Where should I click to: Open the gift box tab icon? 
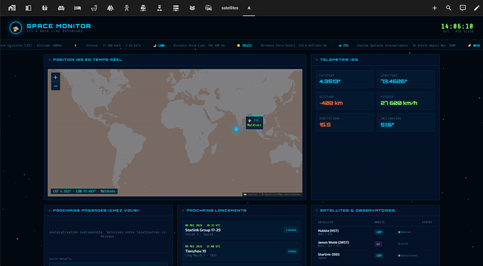click(x=45, y=8)
